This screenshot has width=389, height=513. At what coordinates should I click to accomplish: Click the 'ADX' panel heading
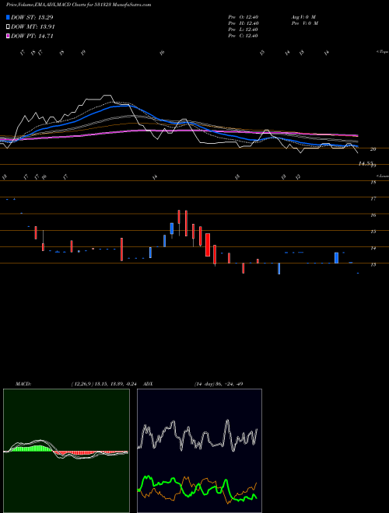click(148, 384)
